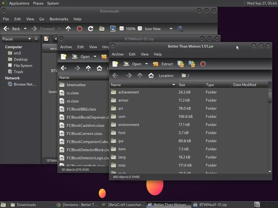
Task: Select the gui folder row
Action: click(x=189, y=141)
